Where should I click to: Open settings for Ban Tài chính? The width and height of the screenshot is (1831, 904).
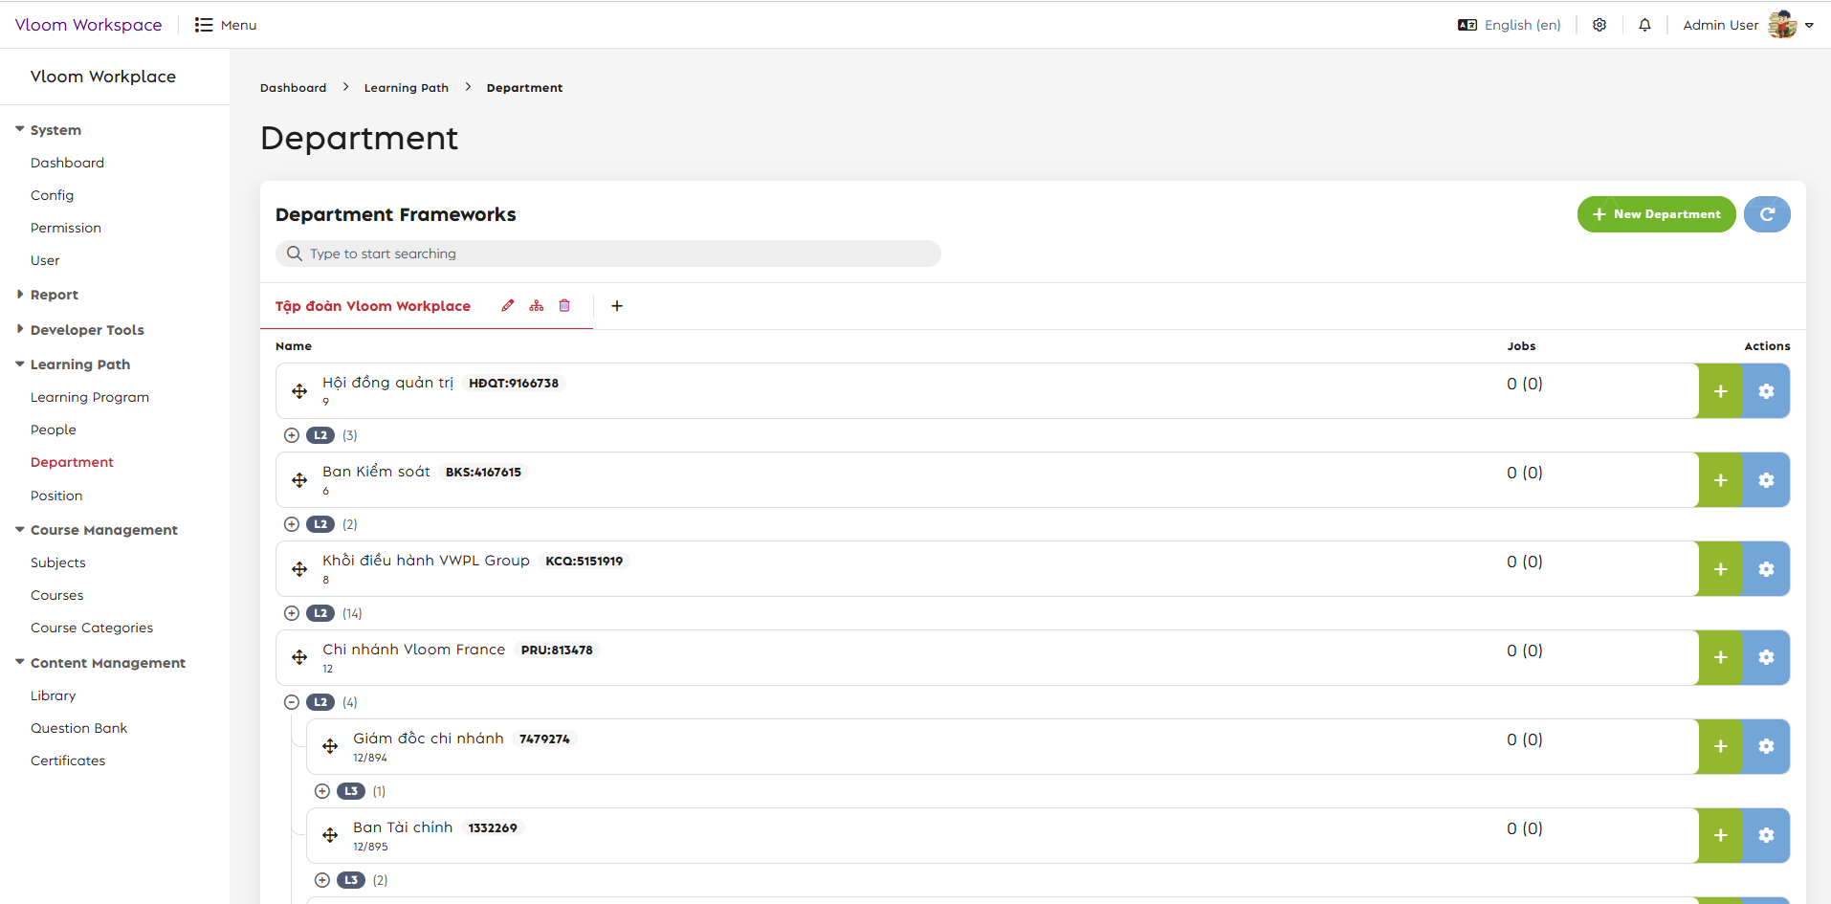click(1766, 835)
